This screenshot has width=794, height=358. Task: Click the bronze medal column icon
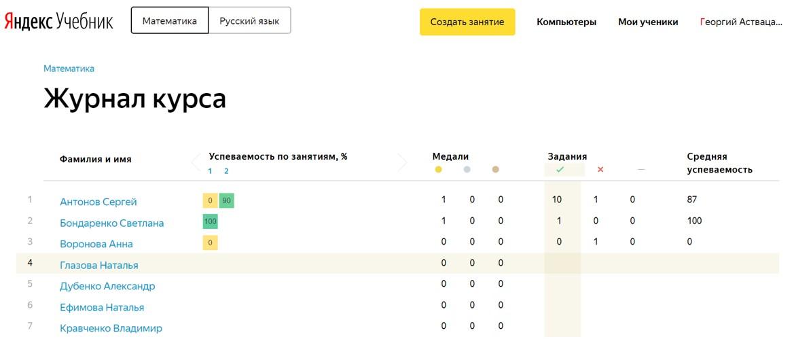[x=495, y=170]
